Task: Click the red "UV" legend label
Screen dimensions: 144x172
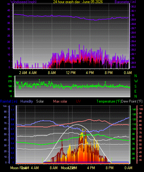Action: pyautogui.click(x=78, y=101)
